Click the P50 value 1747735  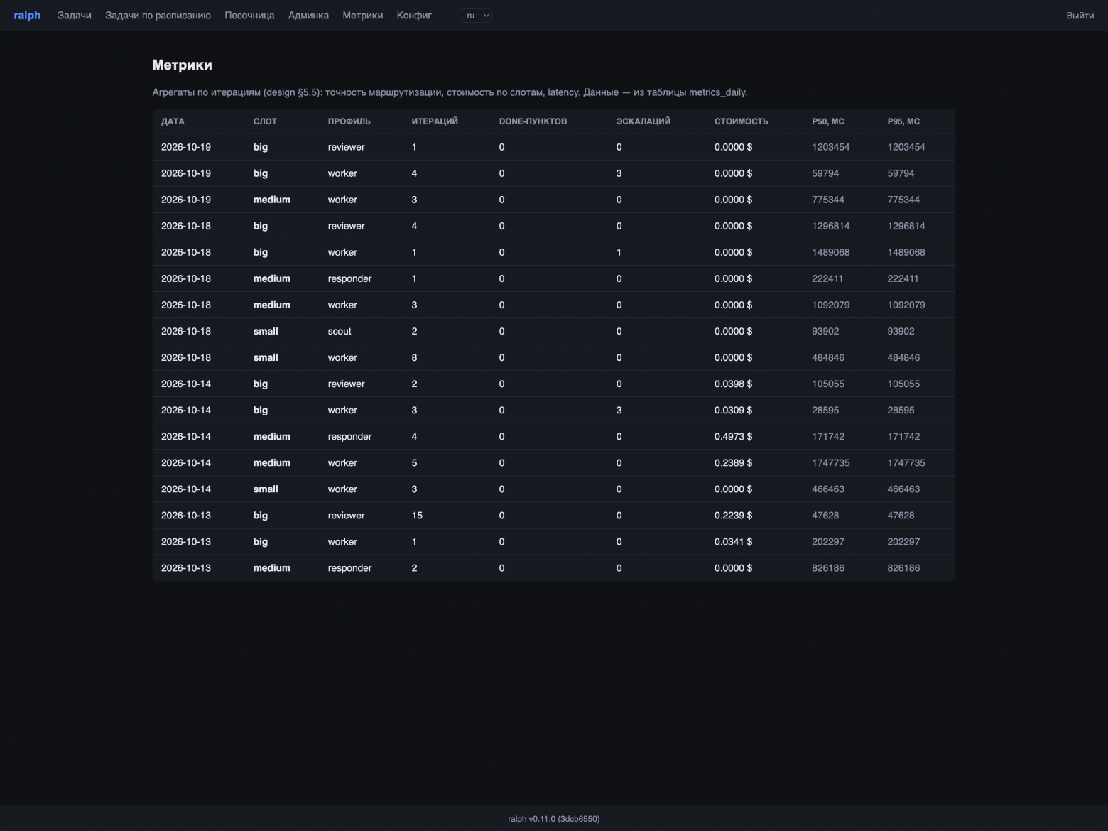(831, 463)
